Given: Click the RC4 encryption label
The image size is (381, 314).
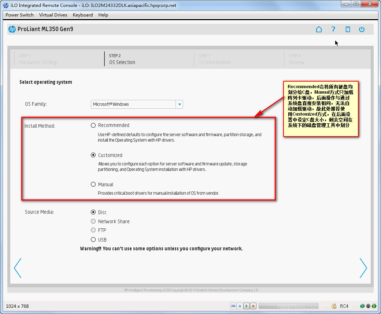Looking at the screenshot, I should [x=344, y=306].
